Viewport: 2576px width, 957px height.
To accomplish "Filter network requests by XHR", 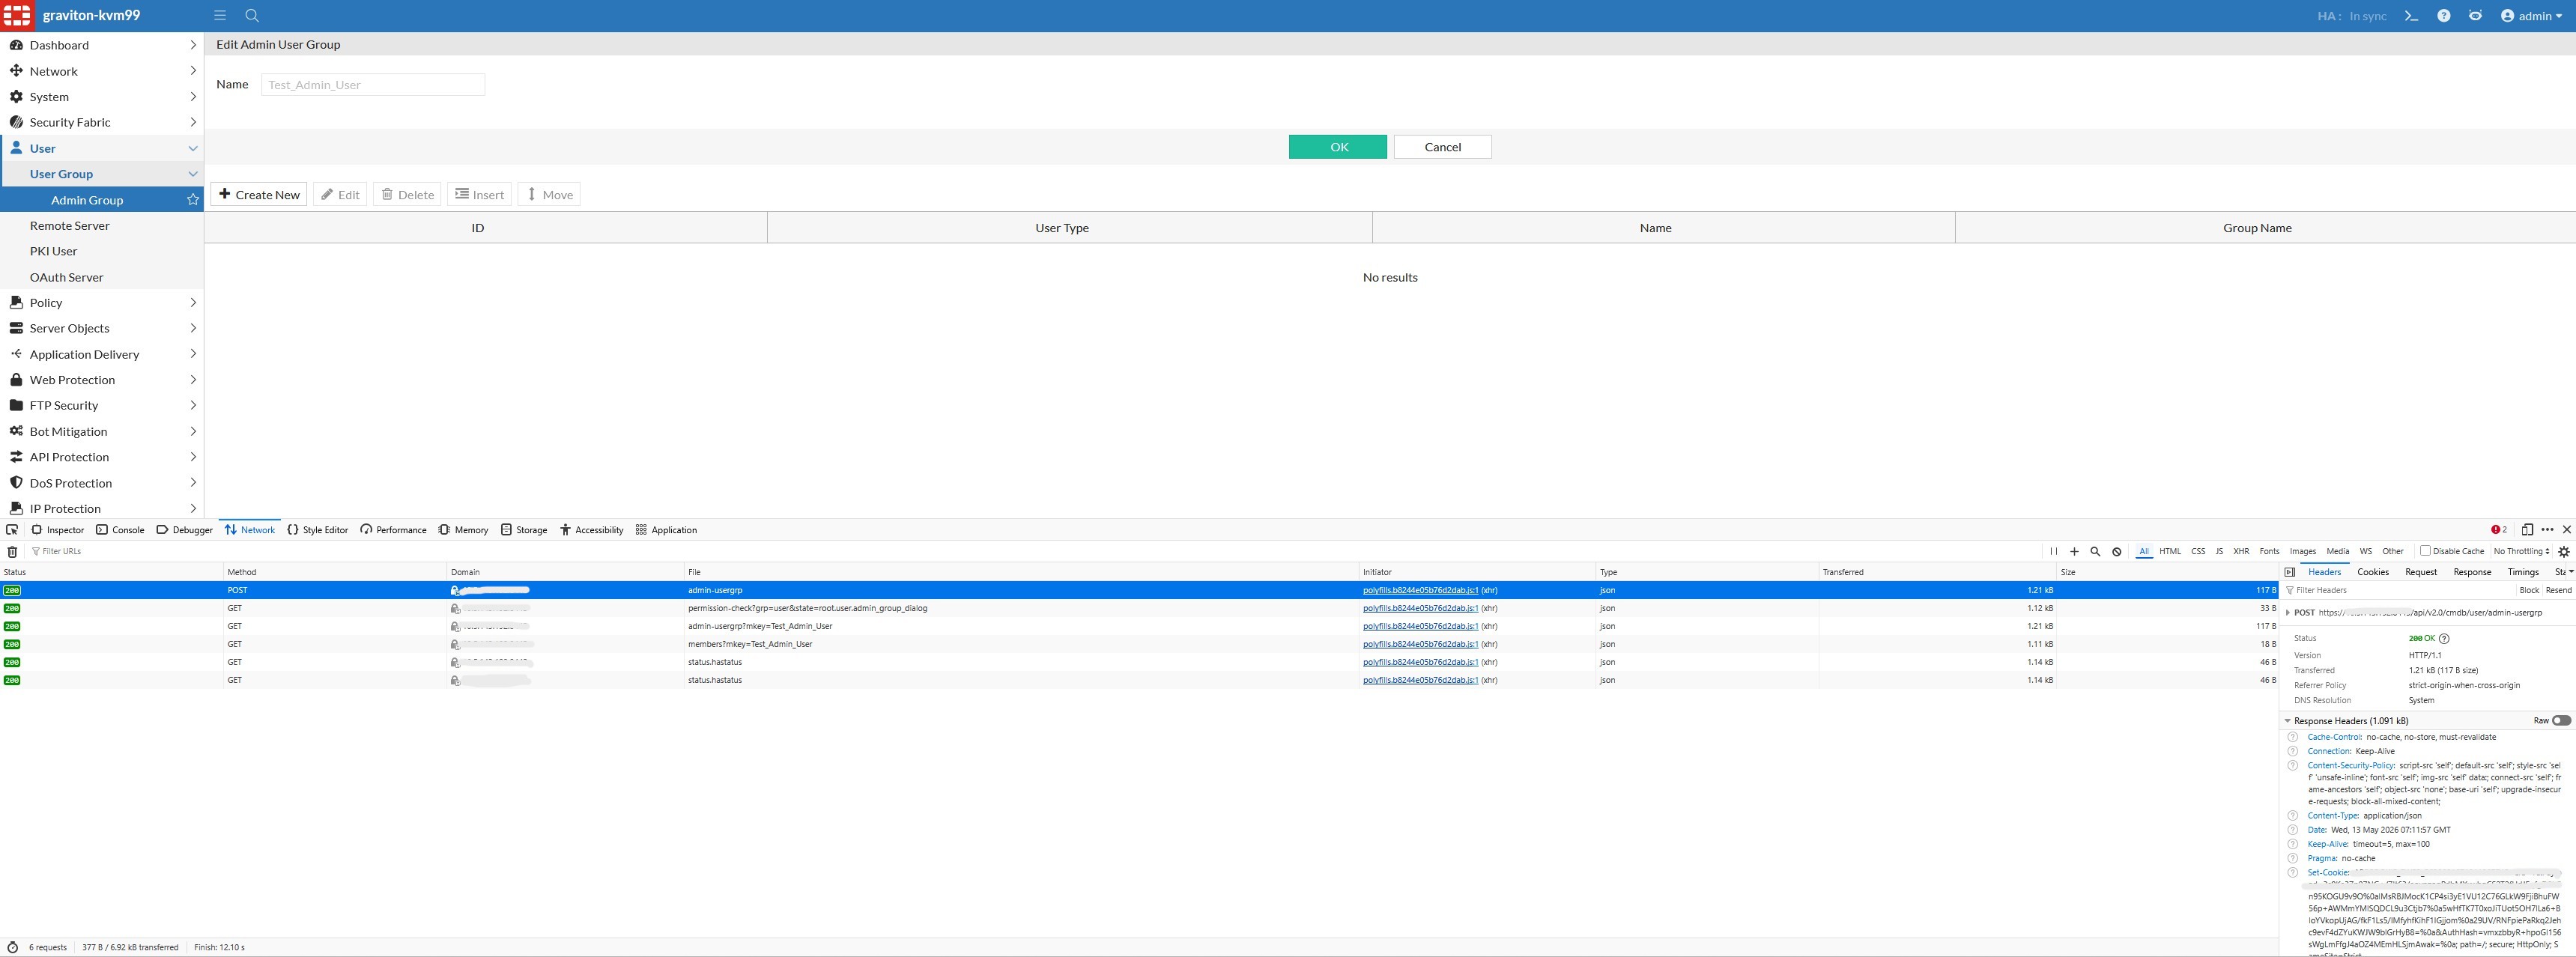I will coord(2241,551).
